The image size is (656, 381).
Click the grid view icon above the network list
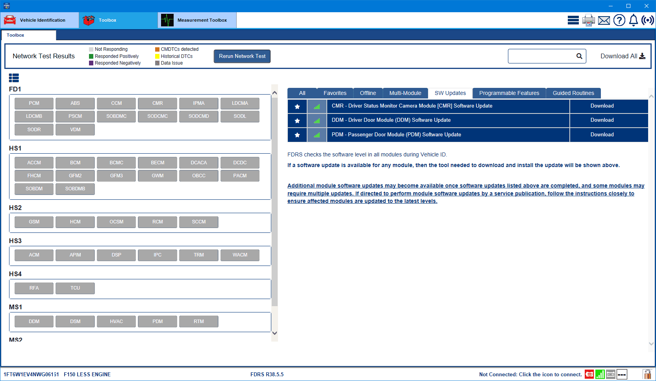click(x=14, y=78)
